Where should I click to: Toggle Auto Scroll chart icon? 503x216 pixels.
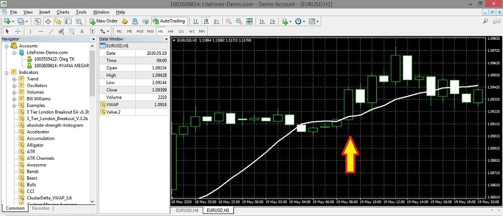pyautogui.click(x=262, y=22)
